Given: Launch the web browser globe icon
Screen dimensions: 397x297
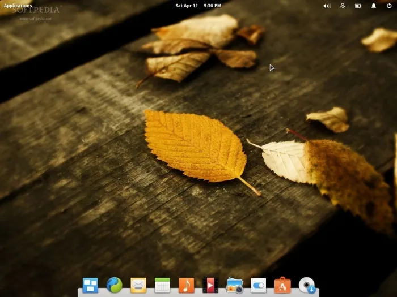Looking at the screenshot, I should pos(114,285).
